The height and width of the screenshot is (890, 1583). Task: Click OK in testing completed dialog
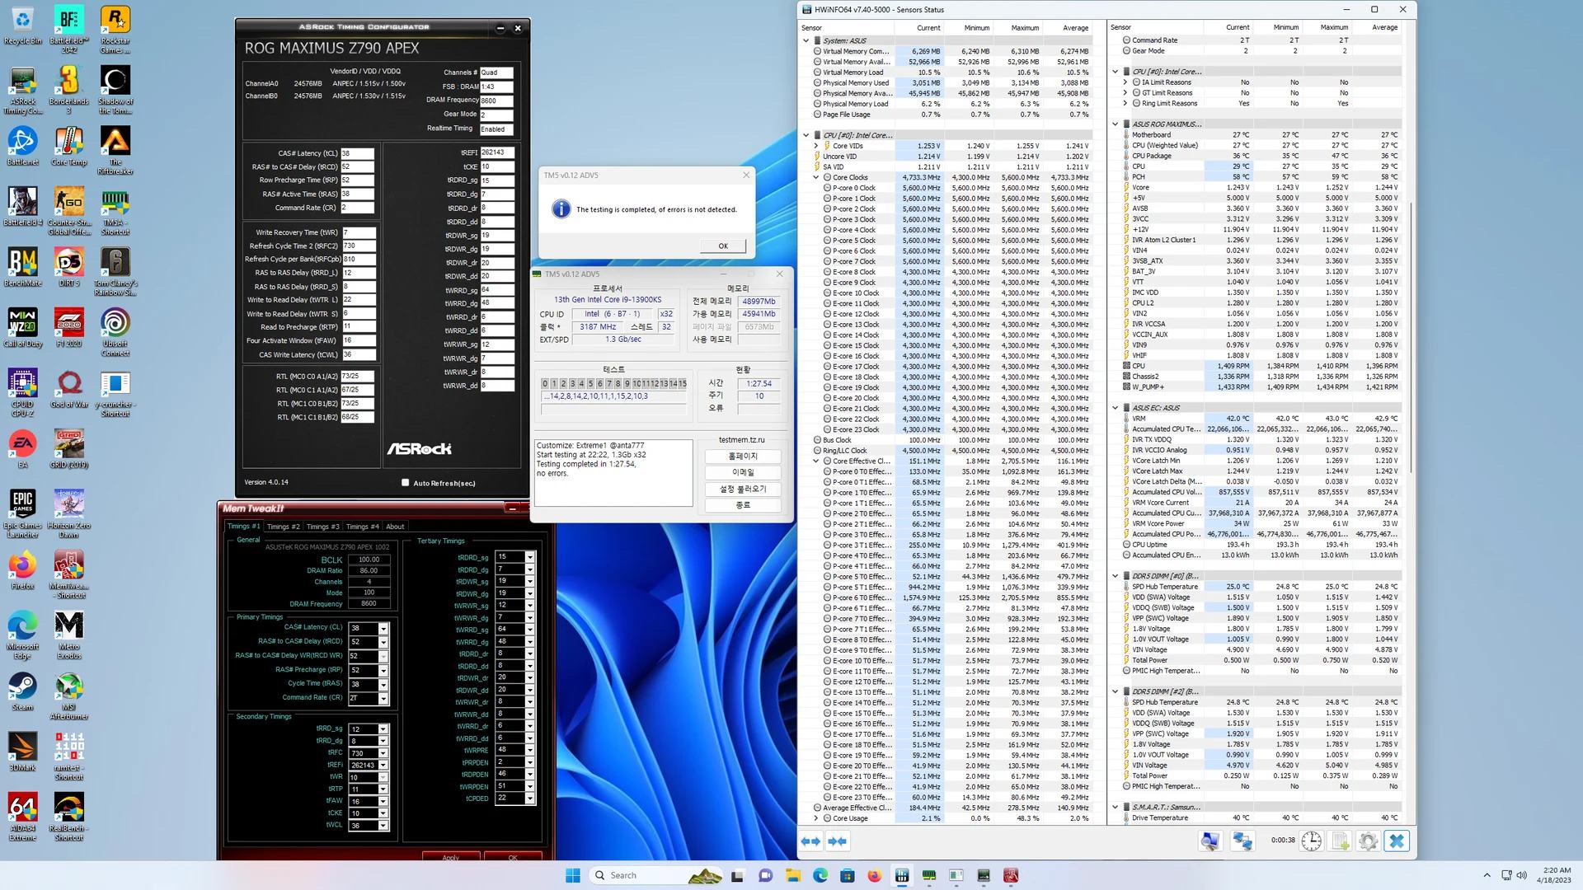(x=722, y=246)
